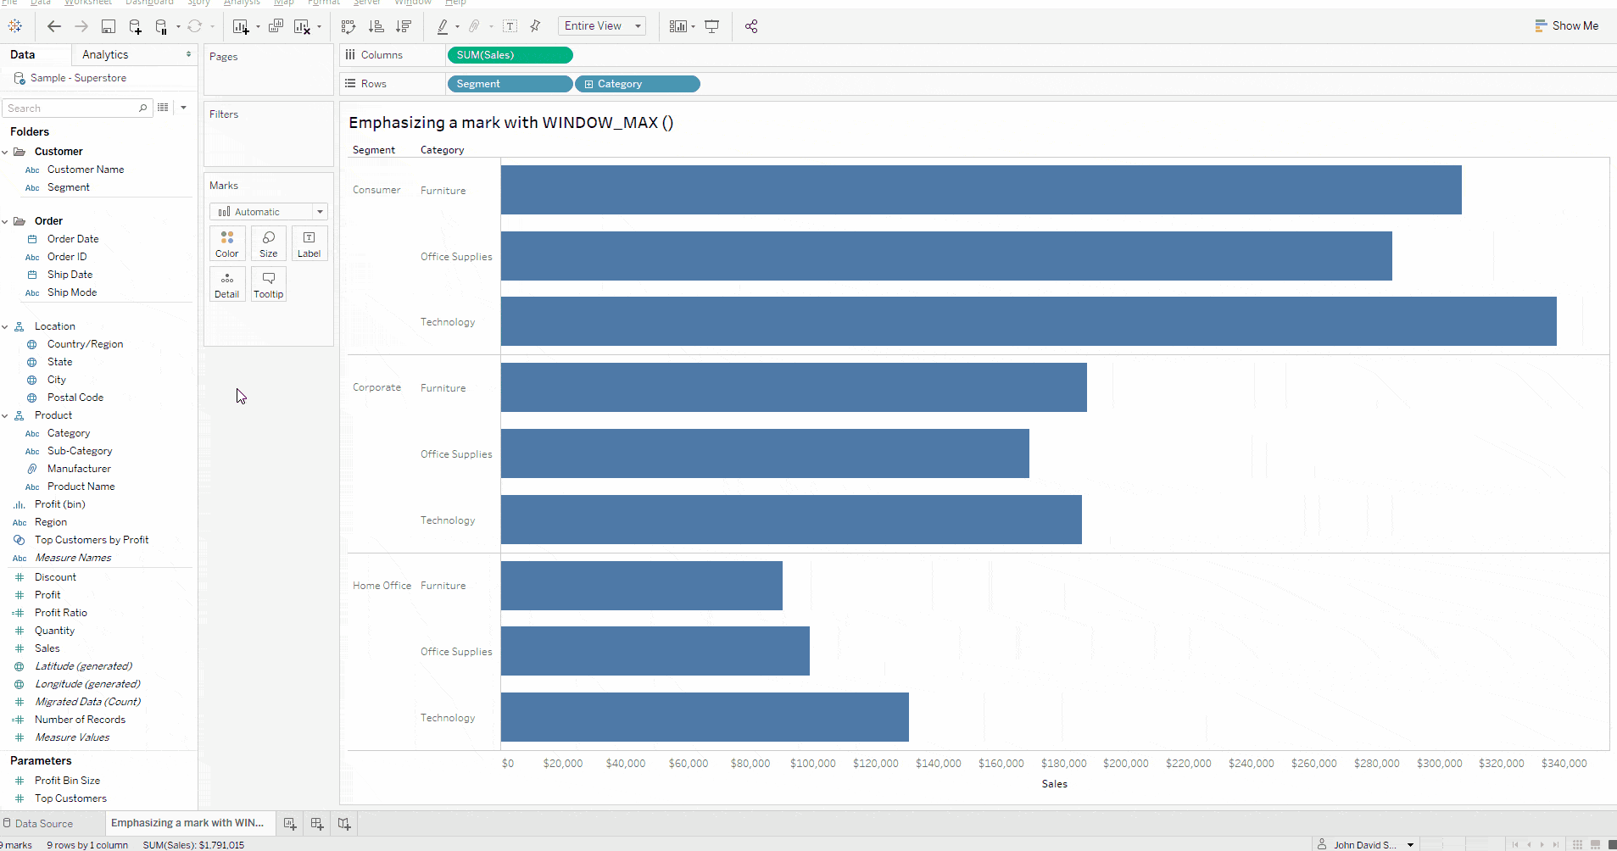
Task: Open the Entire View fit dropdown
Action: coord(602,26)
